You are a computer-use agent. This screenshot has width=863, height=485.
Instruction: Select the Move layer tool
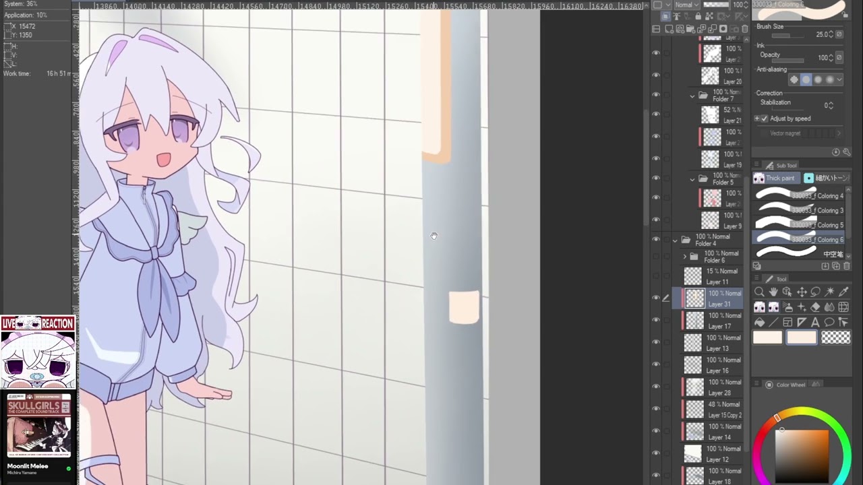802,292
